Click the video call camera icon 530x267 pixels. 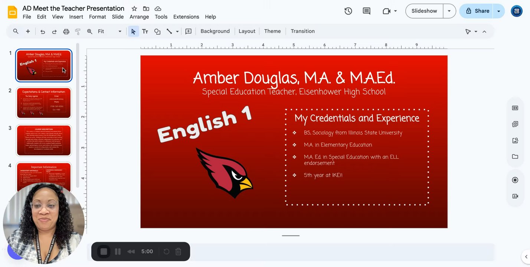click(x=386, y=11)
